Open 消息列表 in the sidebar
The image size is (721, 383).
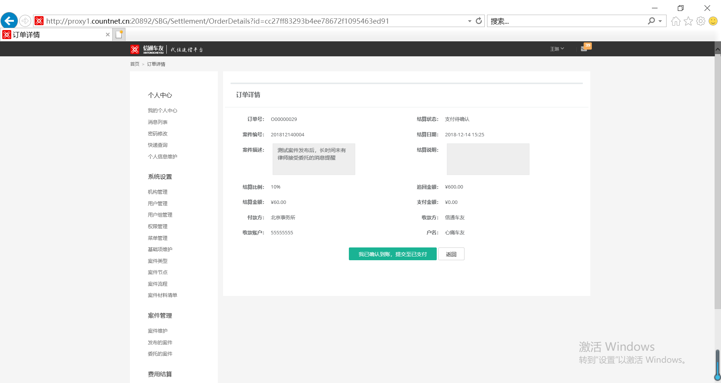pos(158,122)
